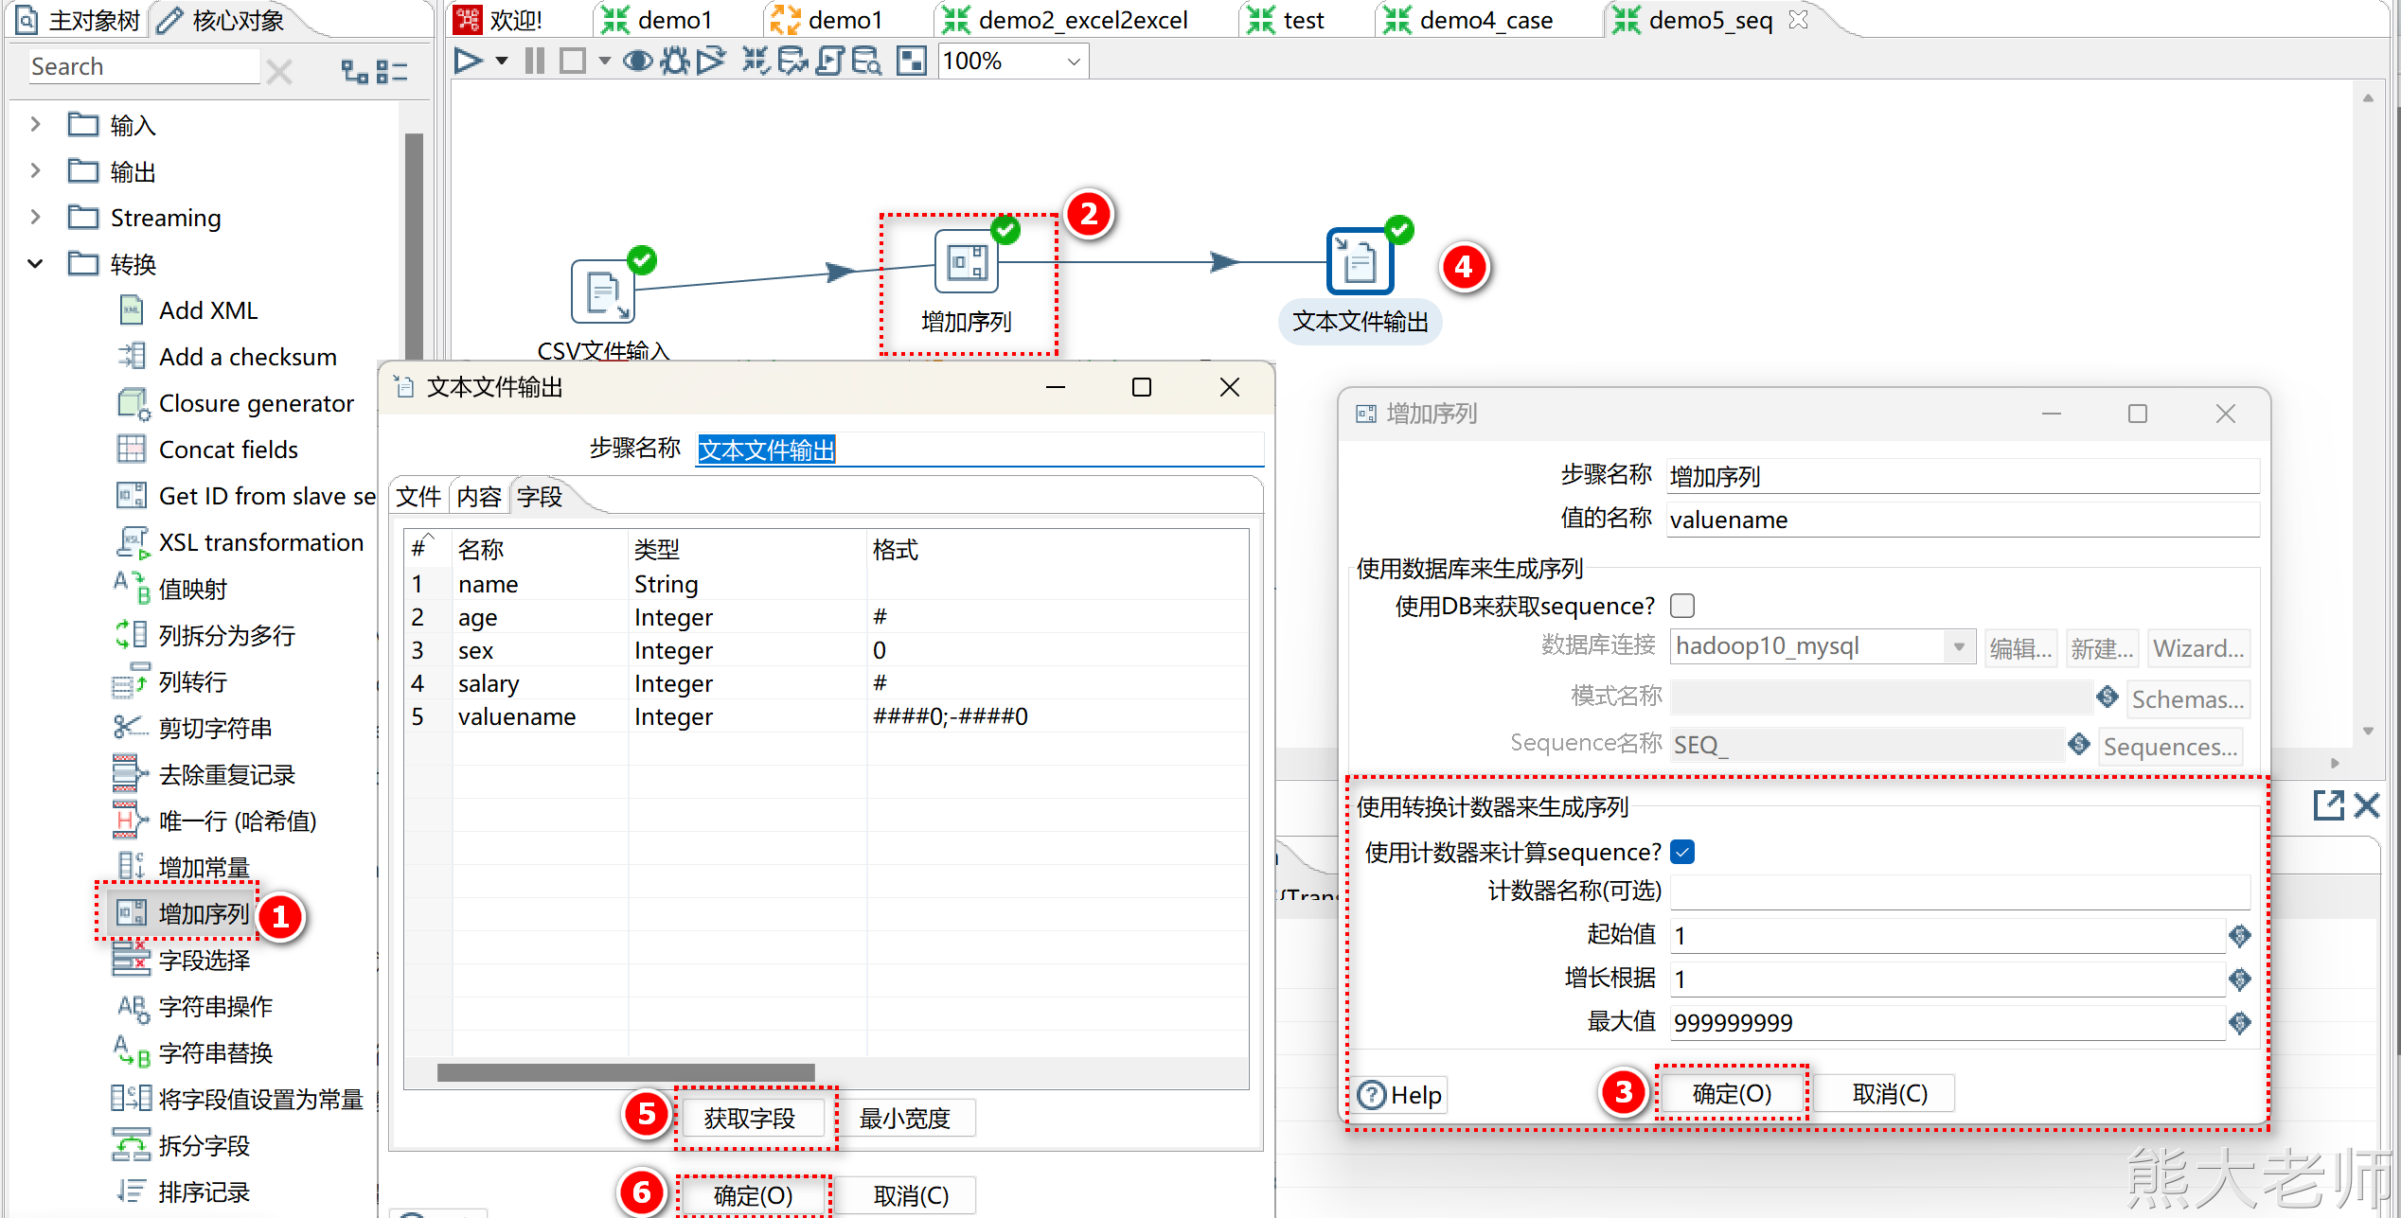The width and height of the screenshot is (2401, 1218).
Task: Click the Preview transformation eye icon
Action: 637,62
